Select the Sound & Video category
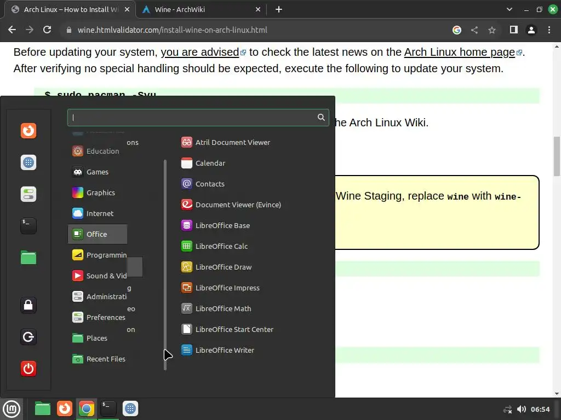 click(97, 276)
